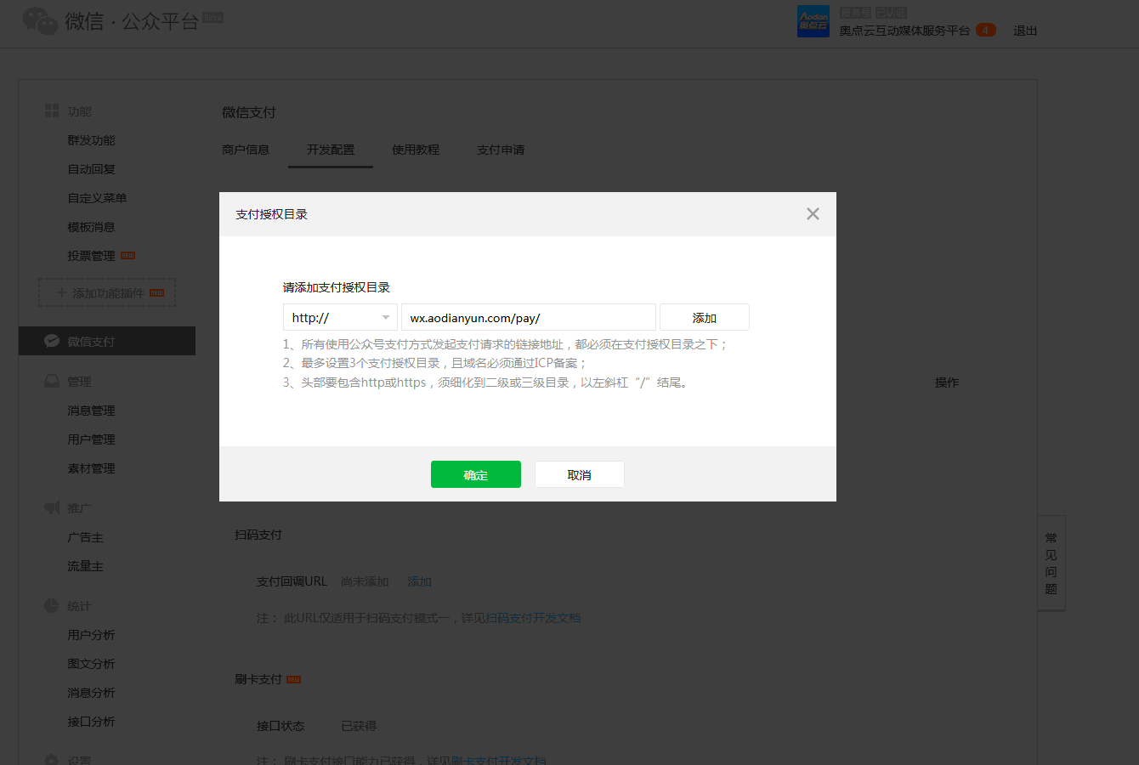Open the 常见问题 side tab
This screenshot has height=765, width=1139.
[x=1051, y=563]
